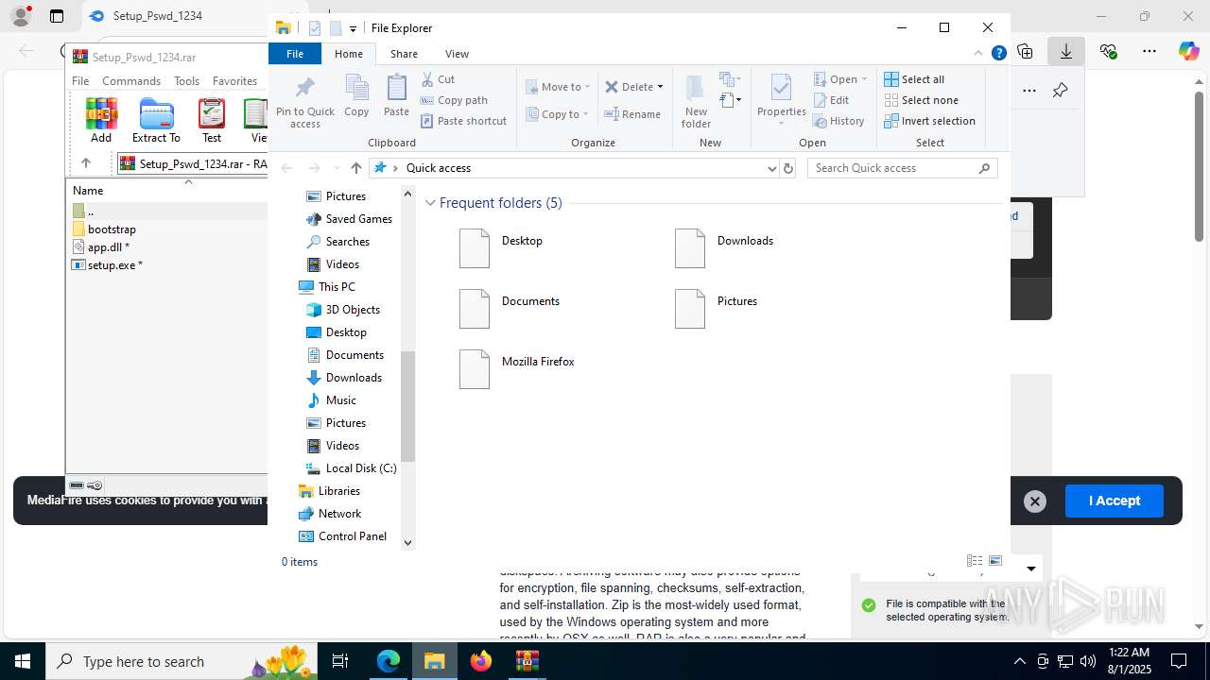Screen dimensions: 1210x680
Task: Click the History ribbon item
Action: (838, 121)
